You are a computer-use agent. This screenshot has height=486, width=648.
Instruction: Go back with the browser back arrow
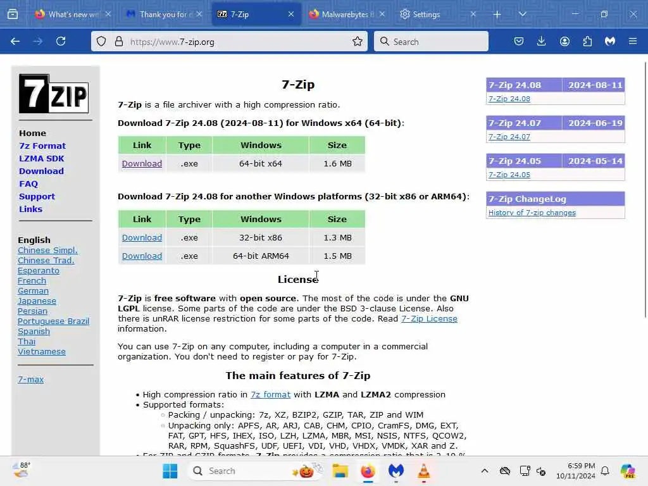15,41
